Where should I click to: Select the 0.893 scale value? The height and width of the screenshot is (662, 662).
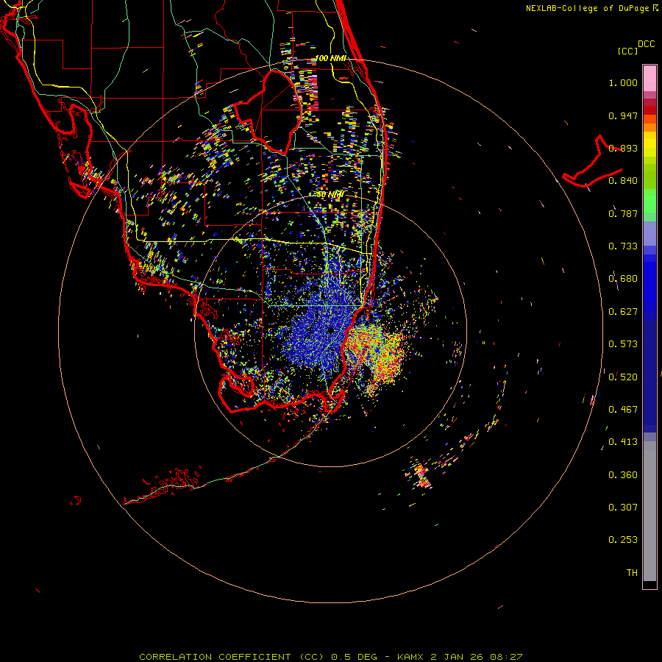[623, 148]
